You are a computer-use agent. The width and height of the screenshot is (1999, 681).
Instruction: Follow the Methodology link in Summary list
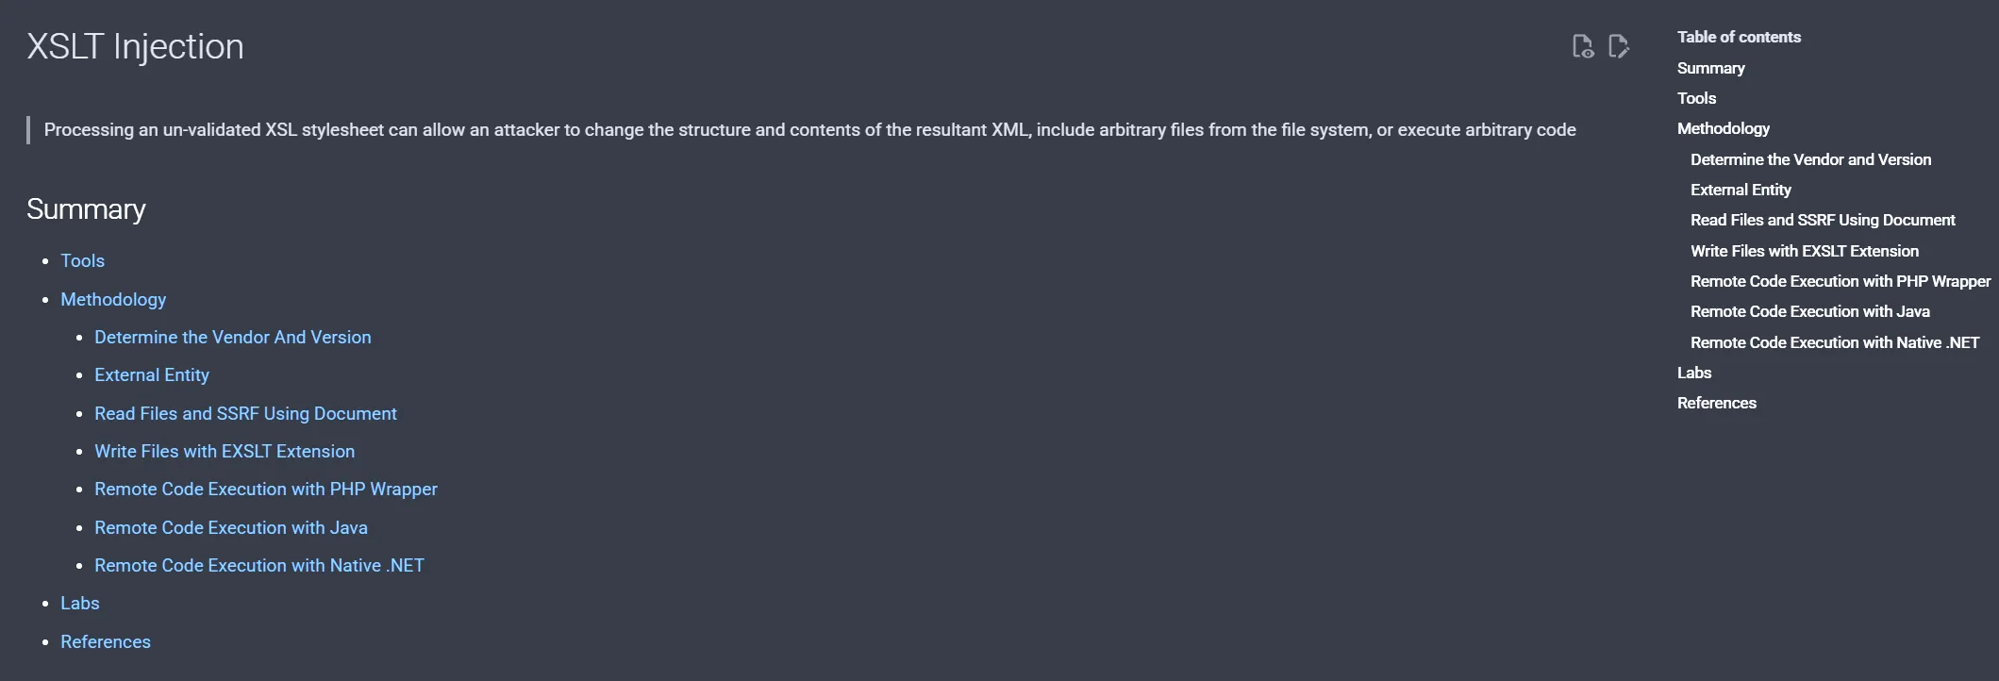pos(113,299)
